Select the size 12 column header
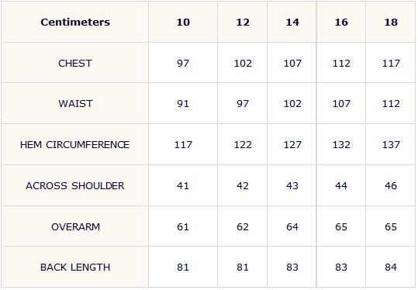The image size is (418, 290). click(243, 22)
